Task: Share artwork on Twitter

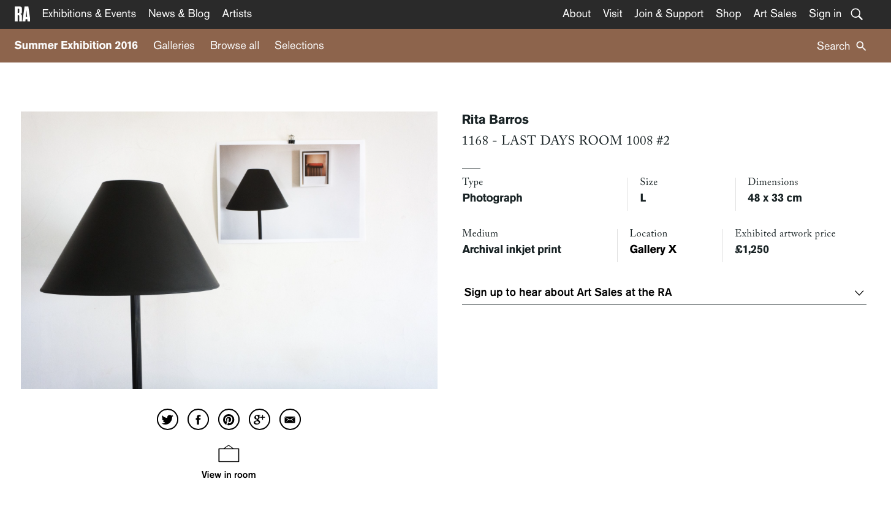Action: 167,420
